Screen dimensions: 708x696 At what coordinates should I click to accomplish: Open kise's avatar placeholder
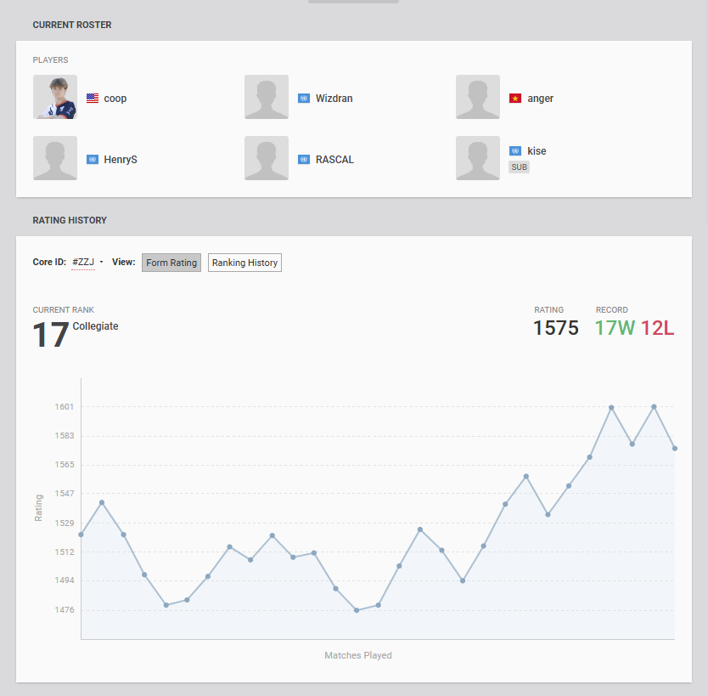point(478,158)
